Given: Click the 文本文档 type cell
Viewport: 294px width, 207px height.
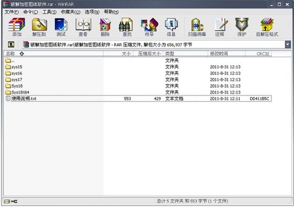Looking at the screenshot, I should (x=174, y=99).
